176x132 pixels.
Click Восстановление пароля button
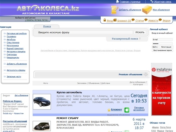click(x=162, y=50)
